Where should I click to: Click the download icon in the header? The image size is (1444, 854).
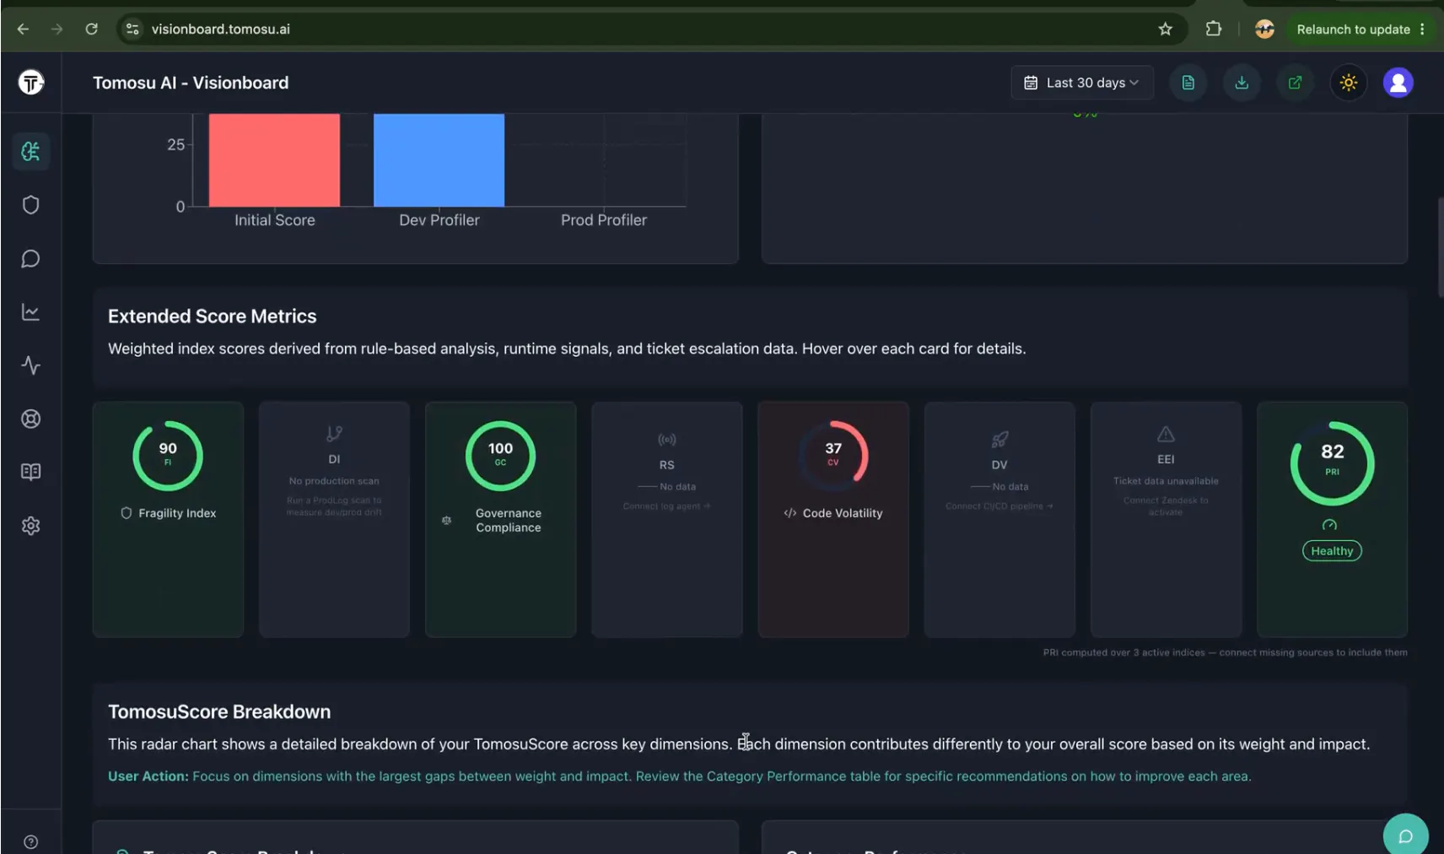[1242, 83]
